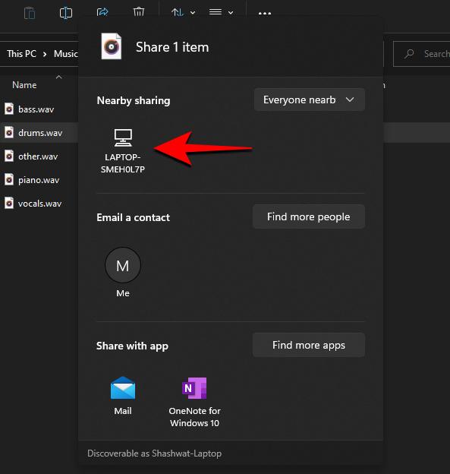This screenshot has width=450, height=474.
Task: Expand the breadcrumb chevron after This PC
Action: 45,54
